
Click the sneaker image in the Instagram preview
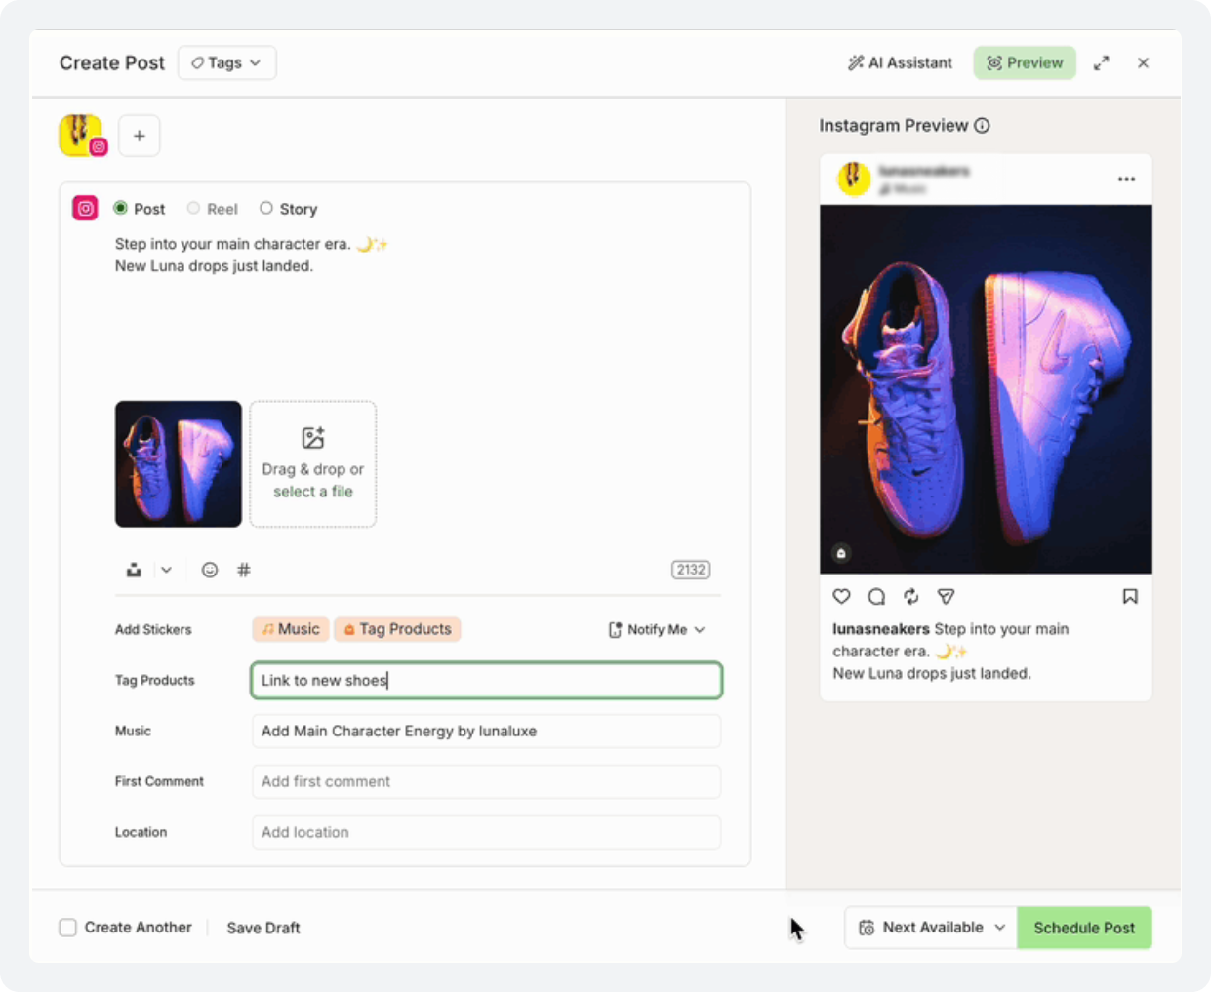(986, 389)
